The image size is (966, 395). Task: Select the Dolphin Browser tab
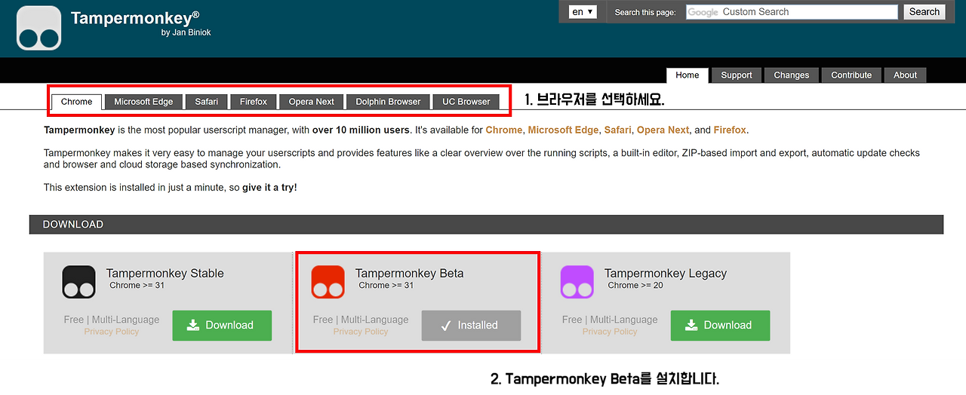pyautogui.click(x=389, y=102)
